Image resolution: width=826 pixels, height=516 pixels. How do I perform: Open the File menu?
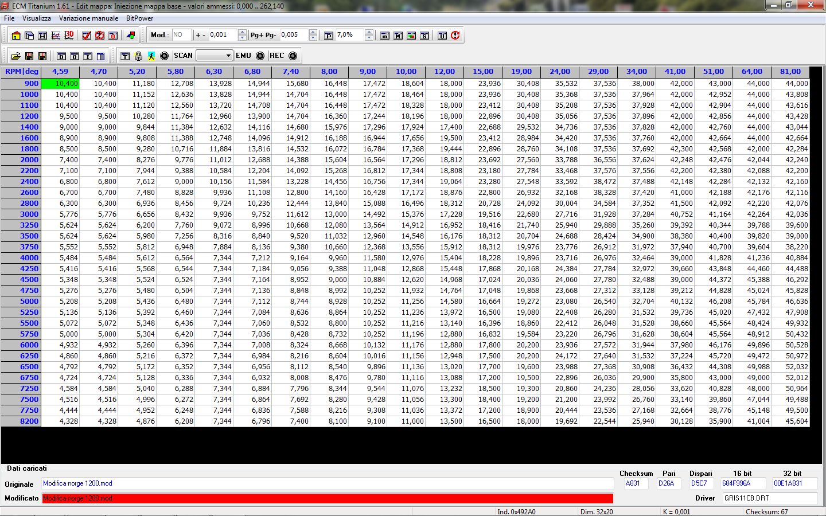(9, 18)
